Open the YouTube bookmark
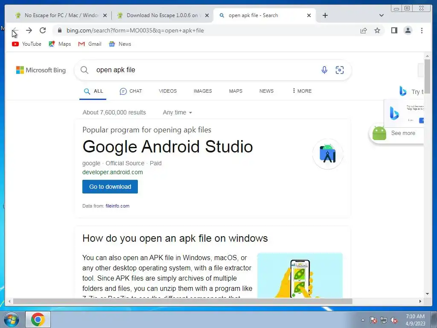 point(26,44)
